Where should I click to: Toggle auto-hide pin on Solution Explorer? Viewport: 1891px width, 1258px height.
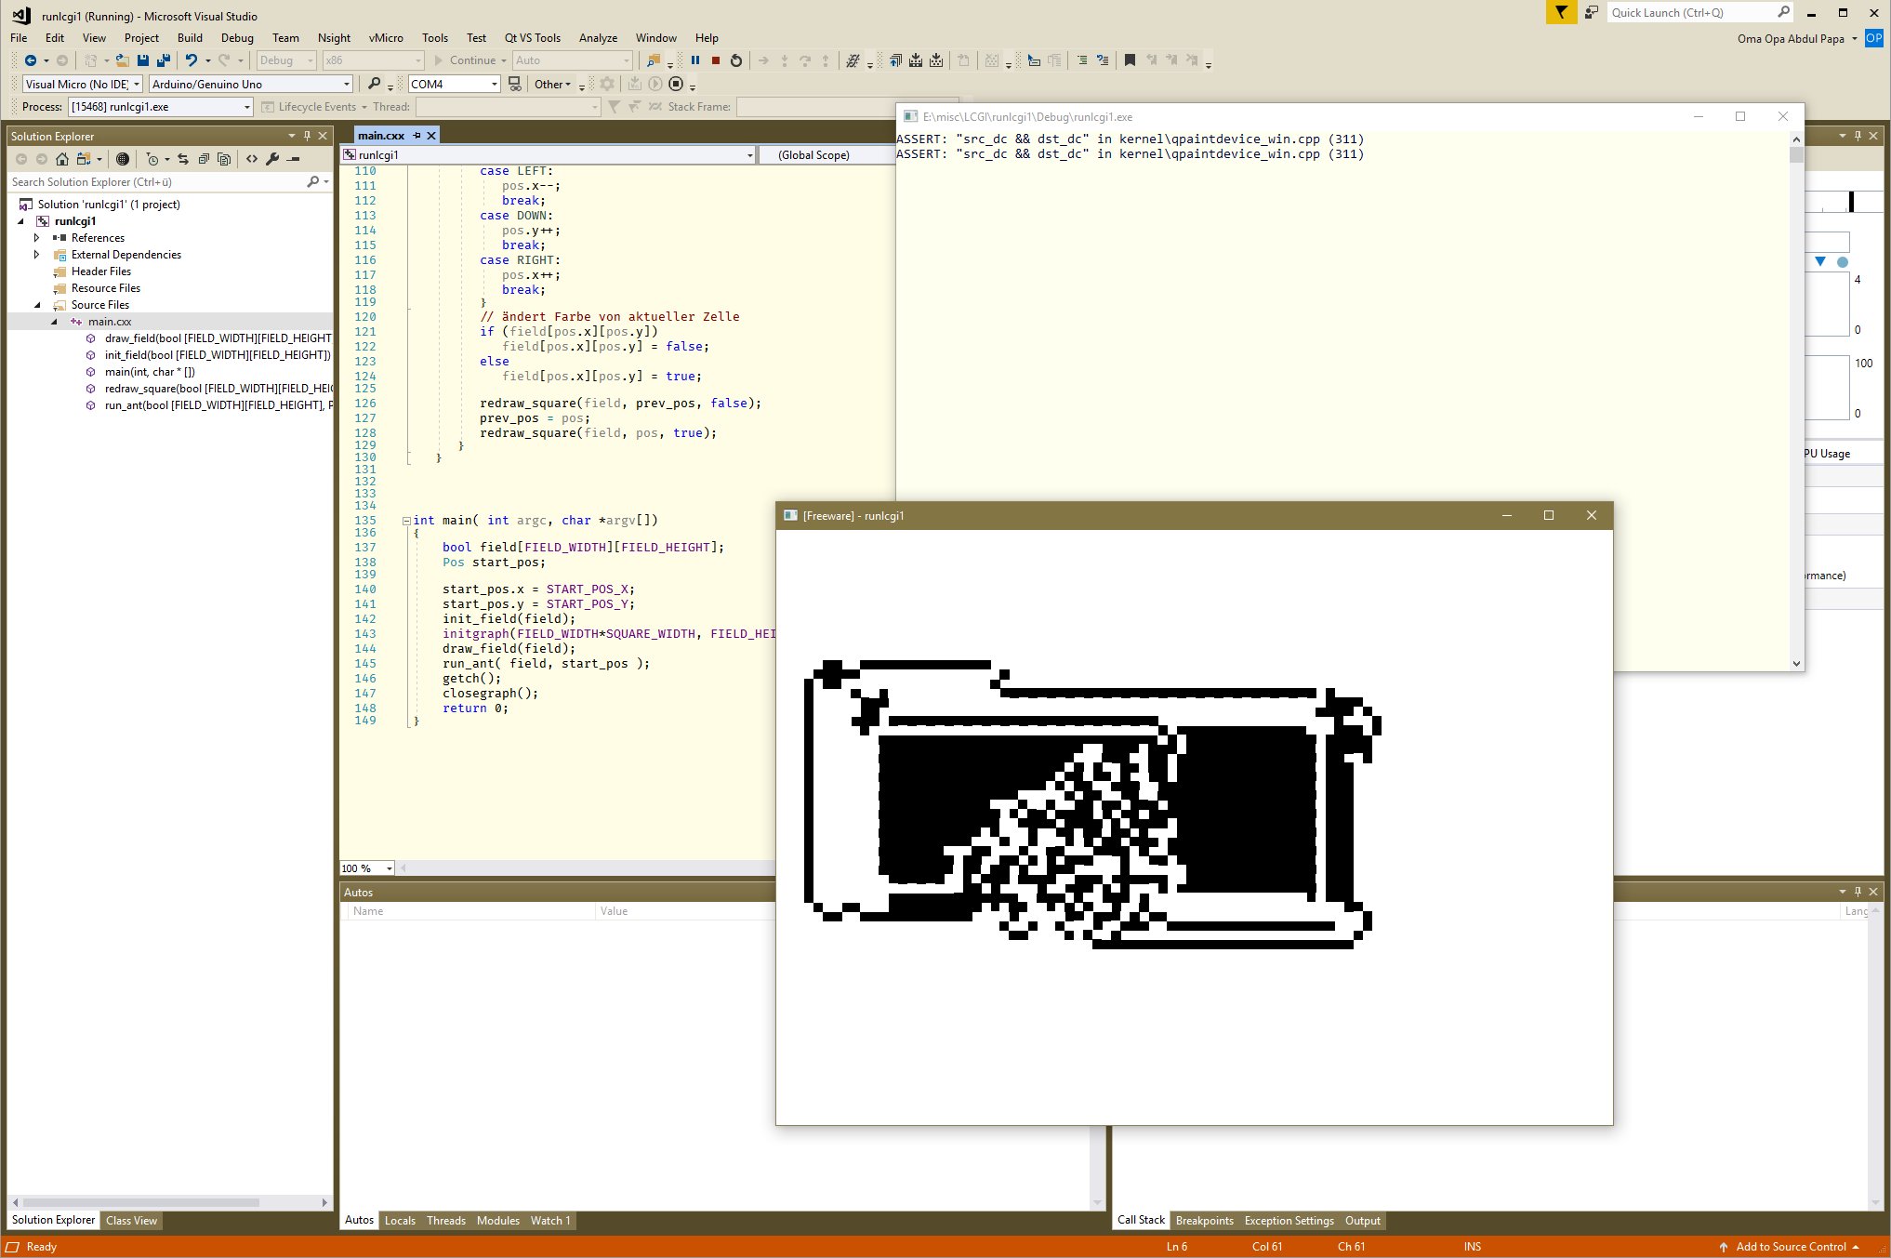308,136
